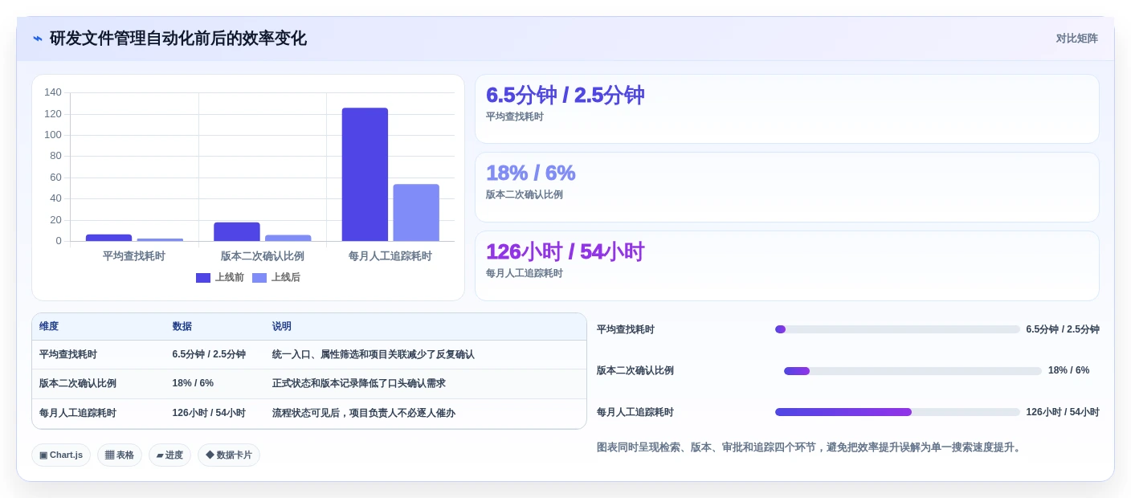Click the footnote starting 图表同时呈现检索
This screenshot has width=1131, height=498.
[x=810, y=447]
